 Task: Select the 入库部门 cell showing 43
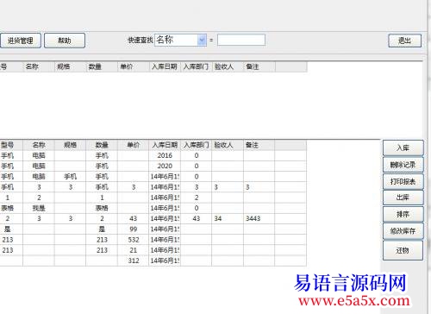click(x=196, y=218)
